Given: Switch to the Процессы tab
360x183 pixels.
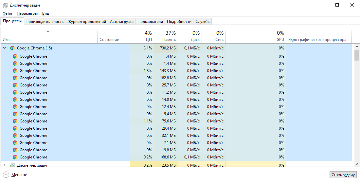Looking at the screenshot, I should click(x=12, y=21).
